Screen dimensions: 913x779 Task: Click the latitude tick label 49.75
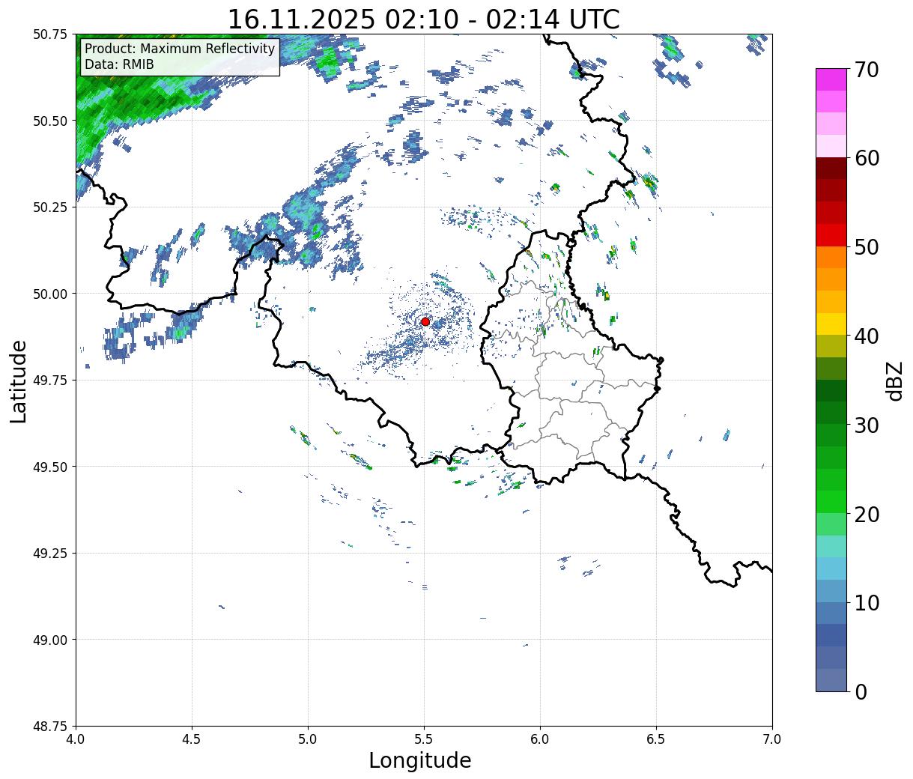50,381
